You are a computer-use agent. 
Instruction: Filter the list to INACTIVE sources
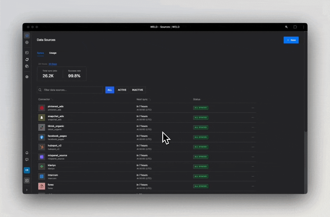[x=138, y=90]
